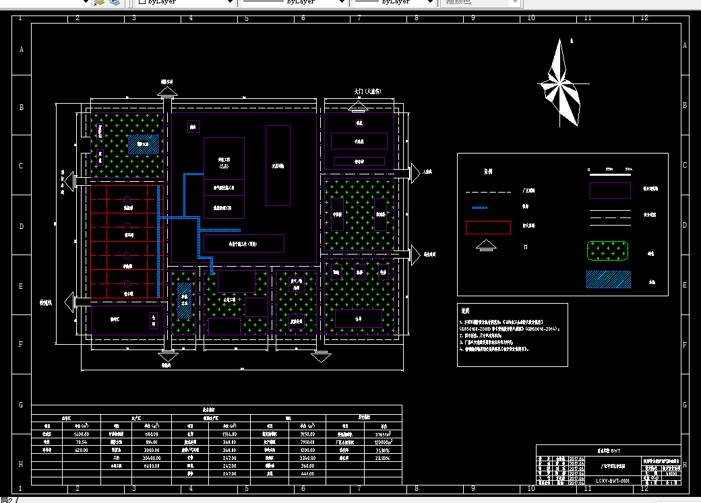
Task: Select the BWT heading in the title block
Action: [609, 450]
